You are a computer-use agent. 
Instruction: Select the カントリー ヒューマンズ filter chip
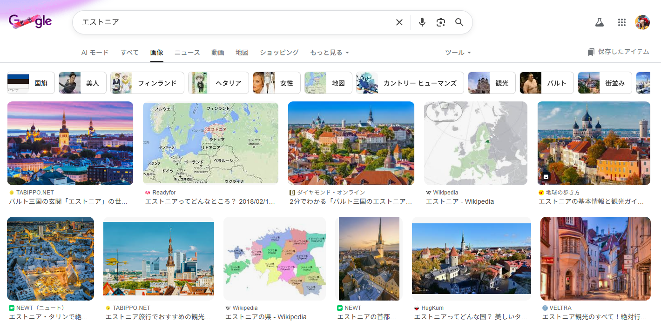[x=410, y=83]
